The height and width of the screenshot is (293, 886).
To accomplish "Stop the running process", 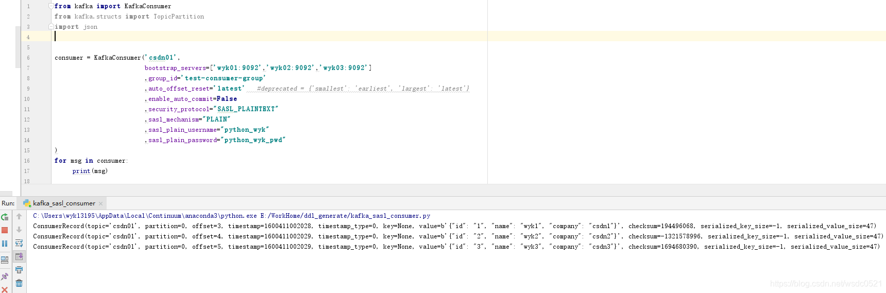I will pyautogui.click(x=5, y=230).
